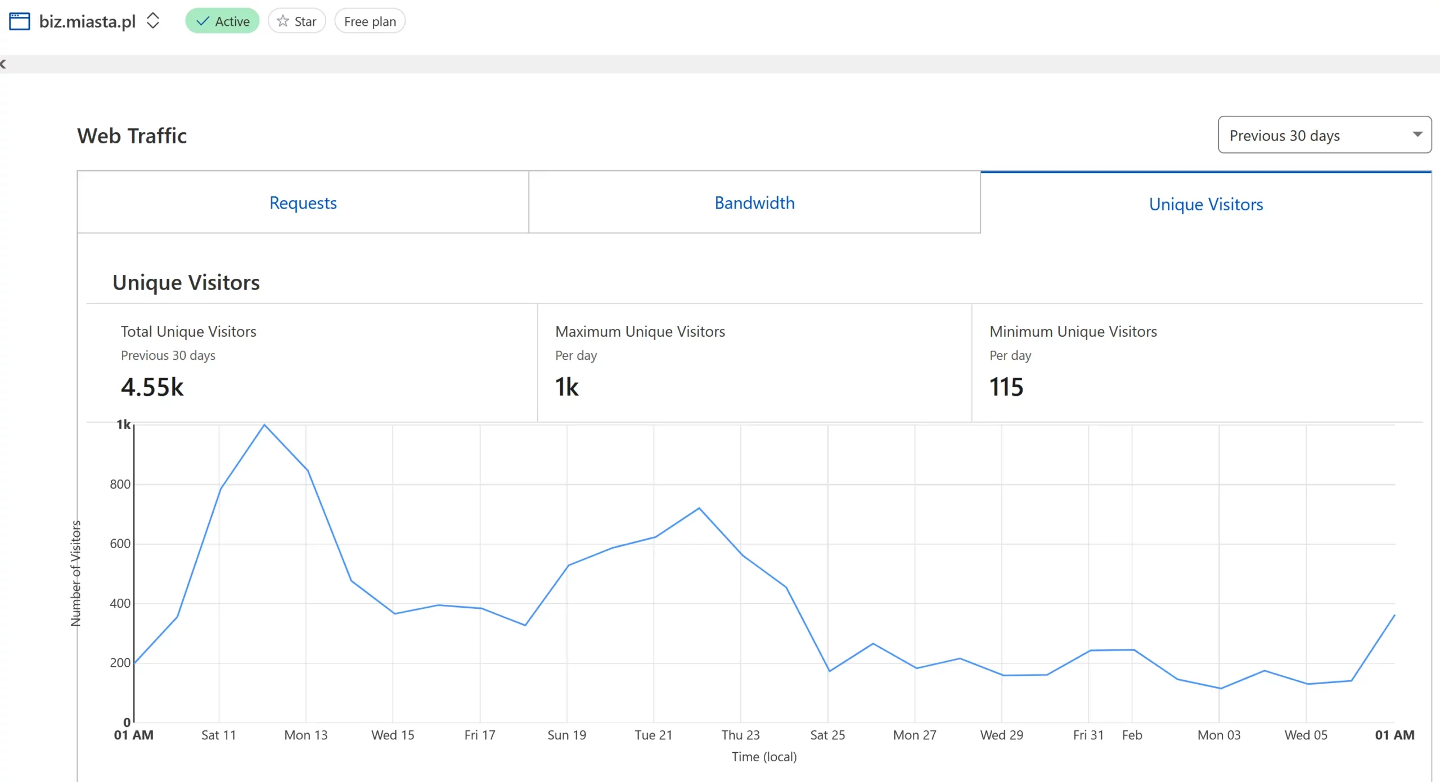The height and width of the screenshot is (782, 1440).
Task: Click the Minimum Unique Visitors 115 stat
Action: [1006, 387]
